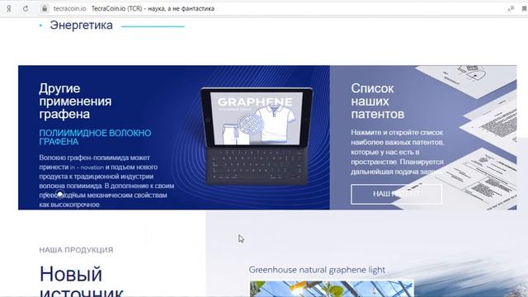Click the text 'Нажмите и откройте список'
Screen dimensions: 528x297
click(397, 132)
